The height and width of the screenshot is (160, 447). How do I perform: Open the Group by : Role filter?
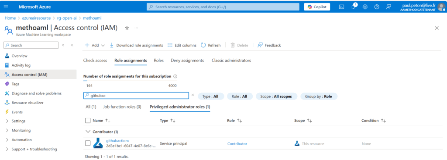pyautogui.click(x=319, y=96)
